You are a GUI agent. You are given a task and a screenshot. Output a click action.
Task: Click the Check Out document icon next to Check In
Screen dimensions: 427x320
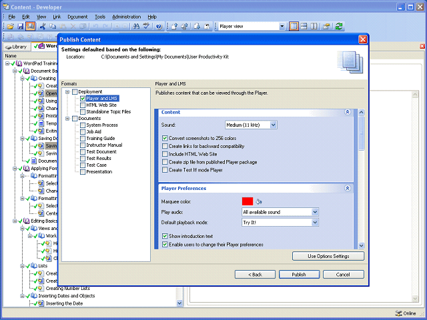tap(185, 27)
